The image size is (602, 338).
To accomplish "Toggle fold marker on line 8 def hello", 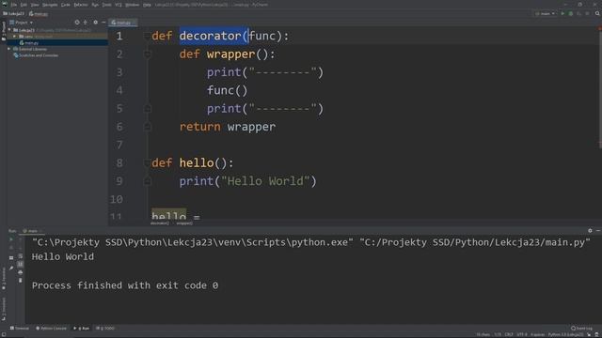I will coord(147,163).
